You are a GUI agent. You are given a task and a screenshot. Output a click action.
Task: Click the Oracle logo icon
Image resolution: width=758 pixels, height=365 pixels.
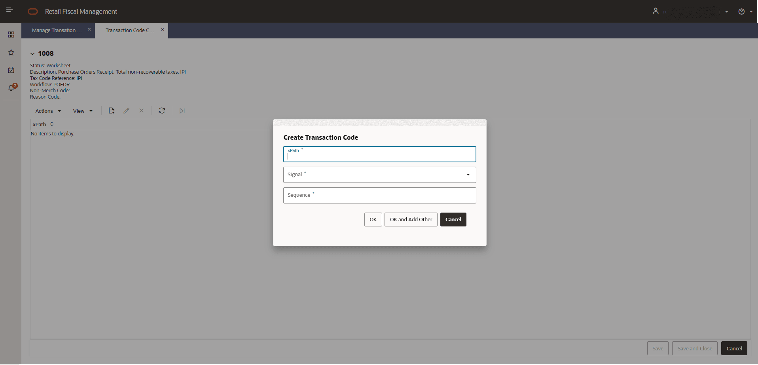click(x=33, y=11)
